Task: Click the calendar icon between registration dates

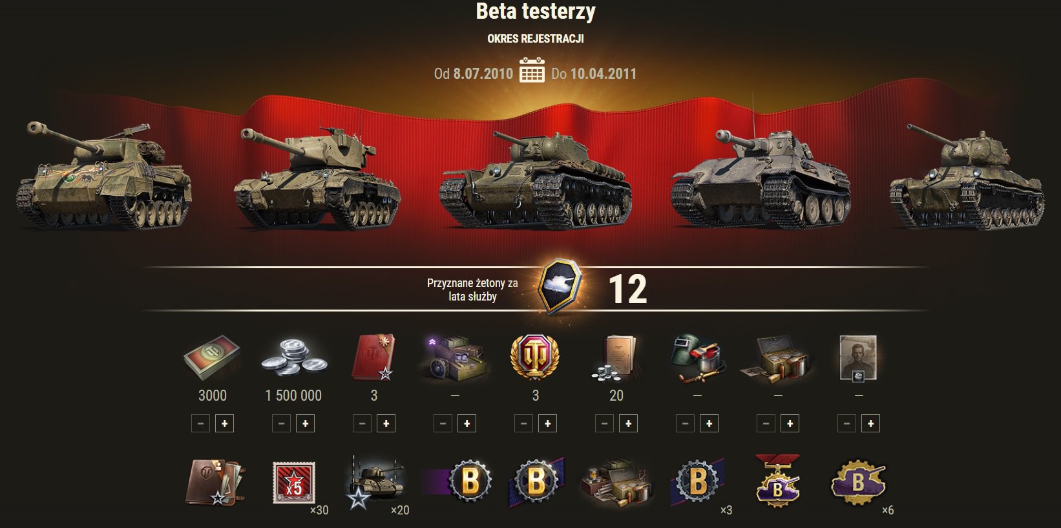Action: click(532, 70)
